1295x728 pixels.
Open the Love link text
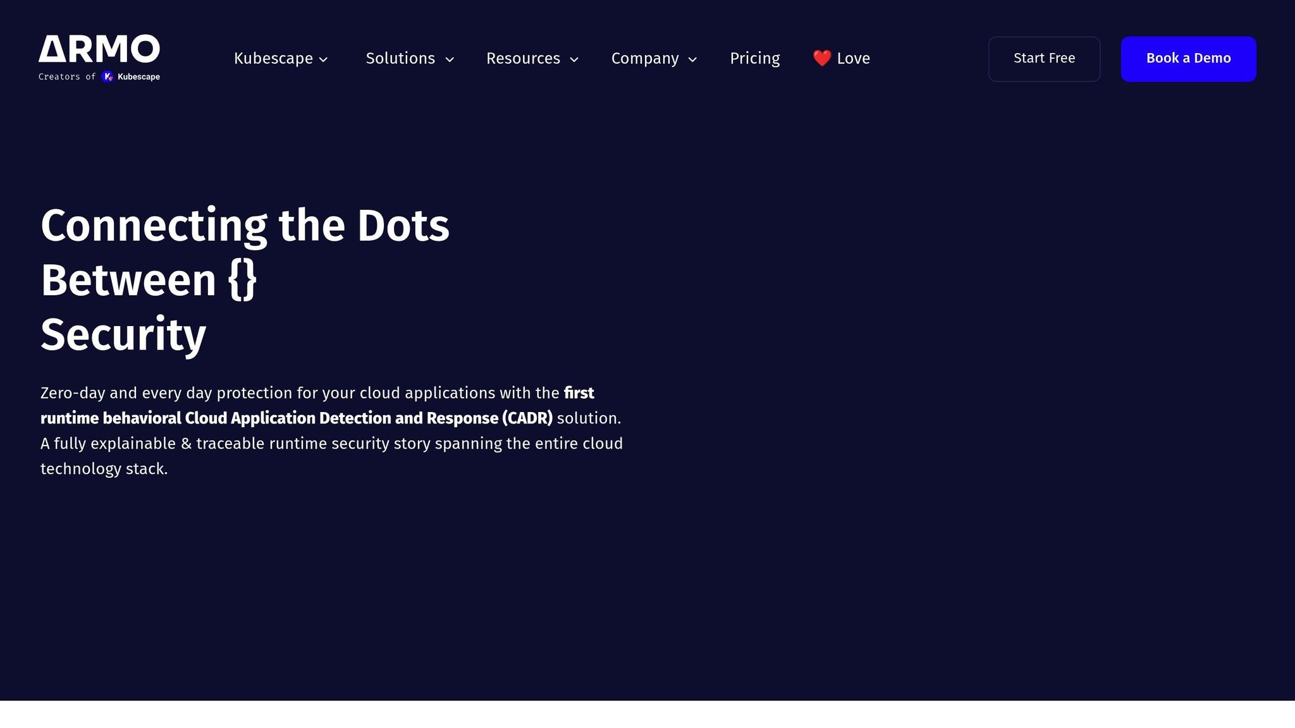tap(853, 58)
